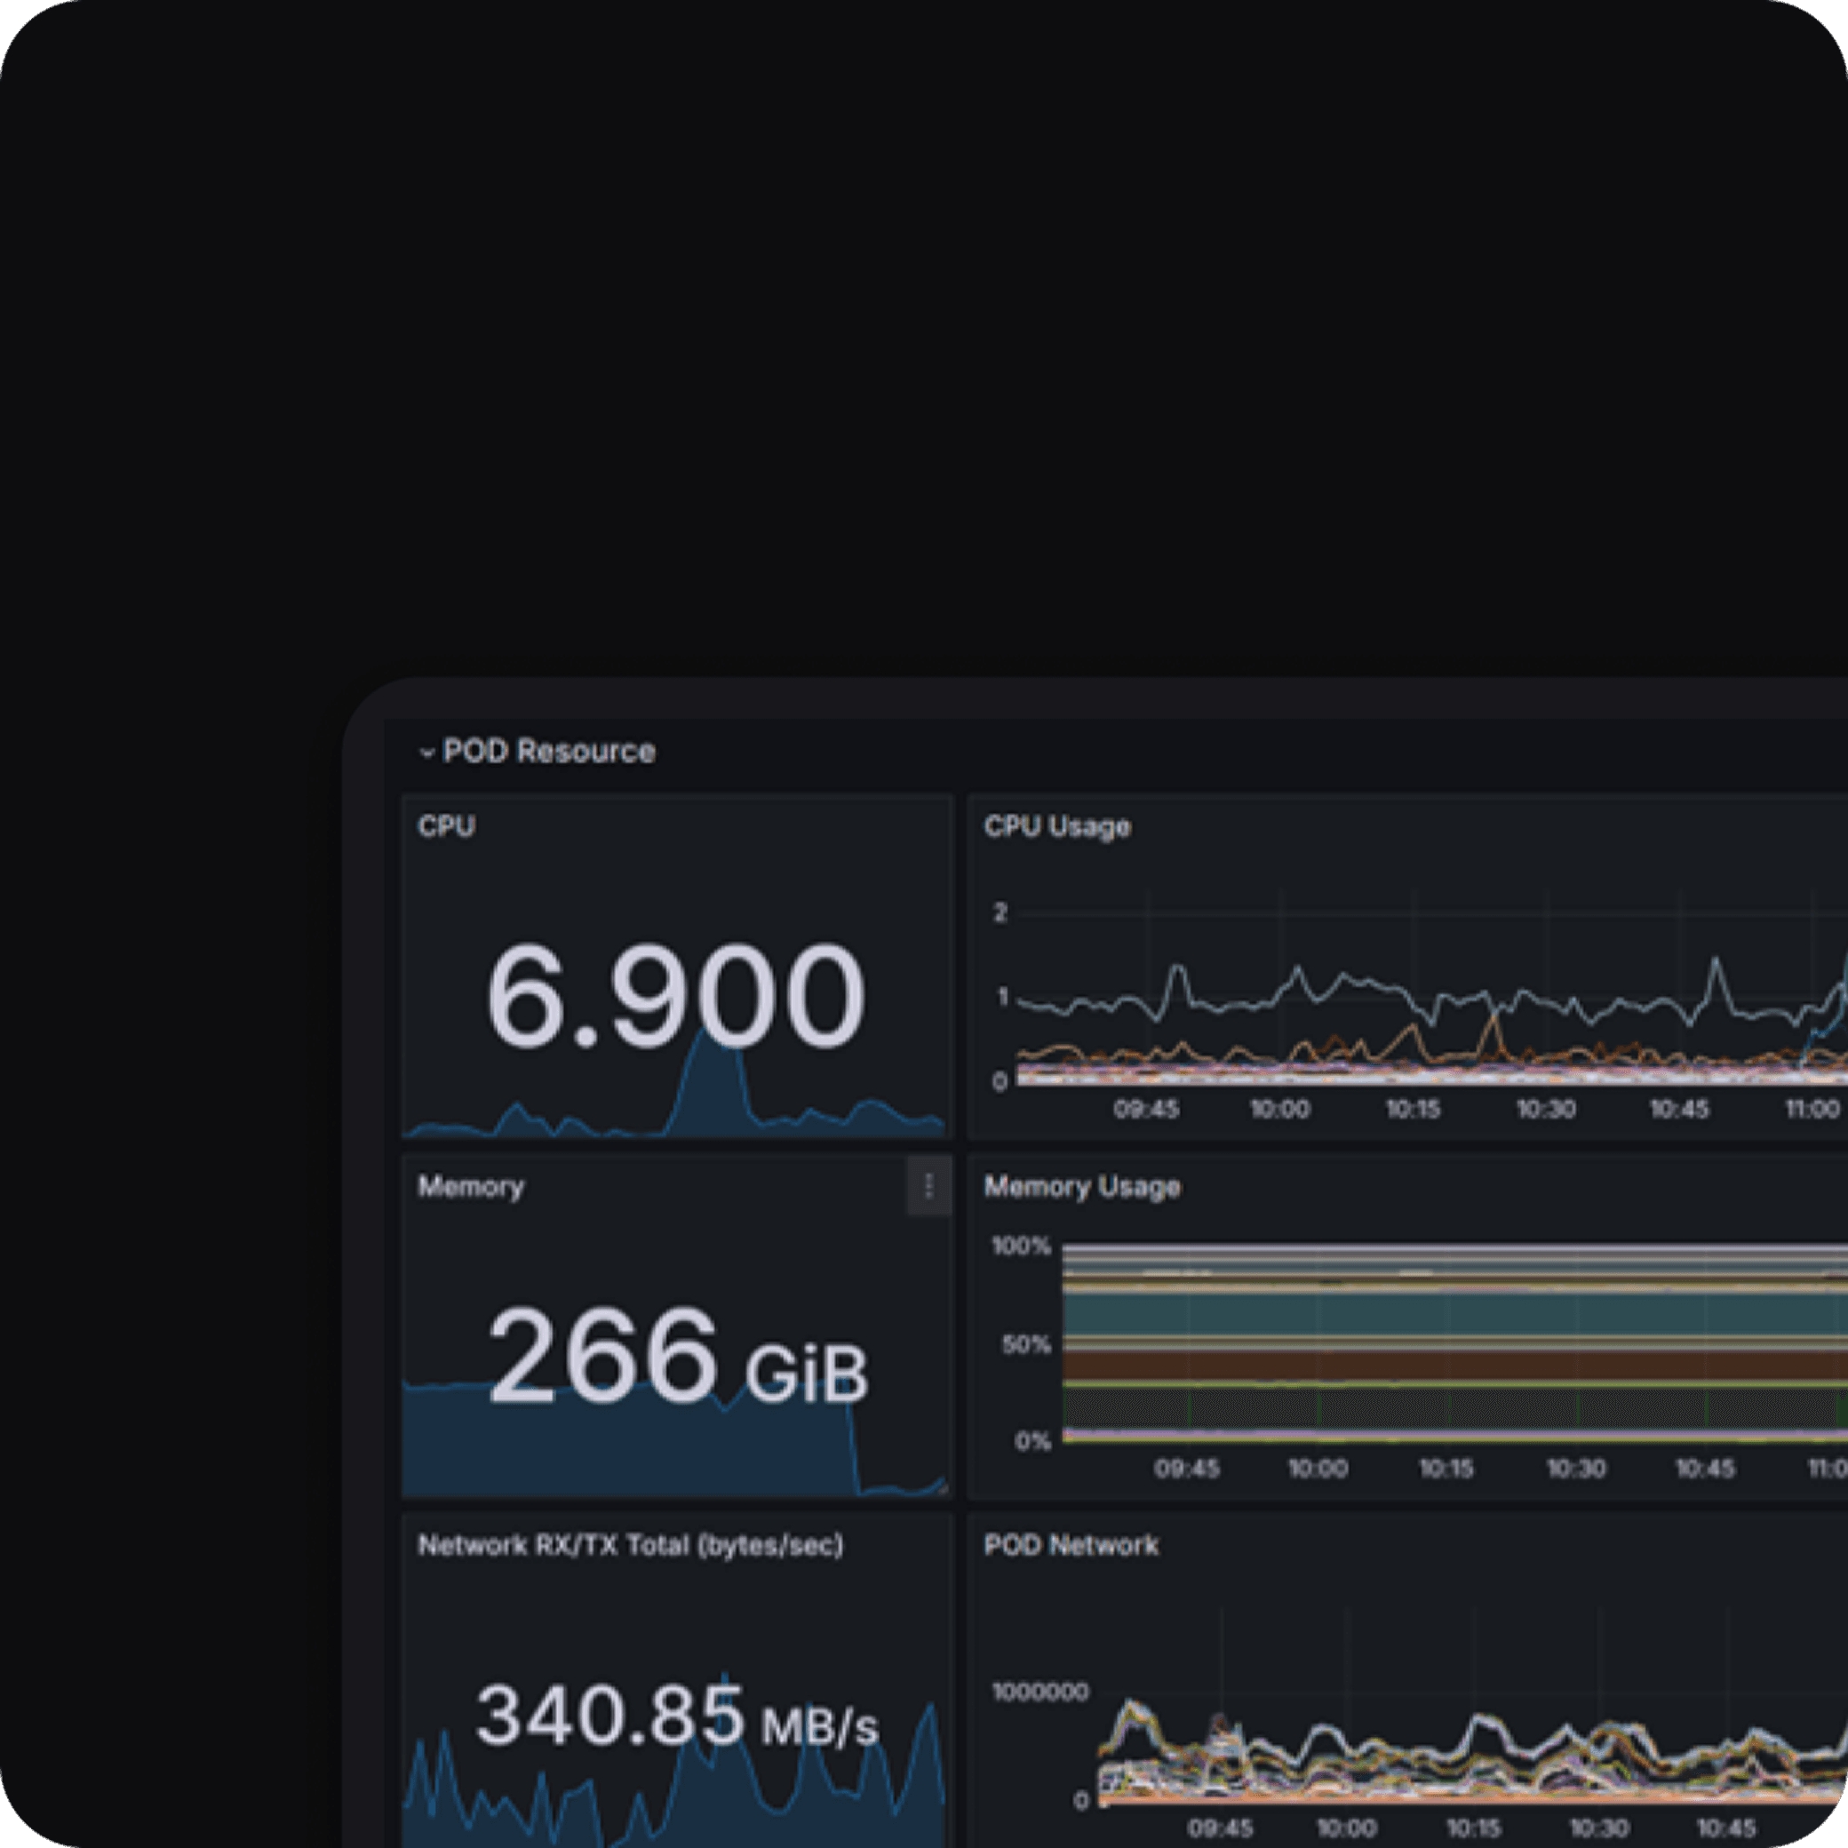Click the 6.900 CPU stat value

pos(675,995)
